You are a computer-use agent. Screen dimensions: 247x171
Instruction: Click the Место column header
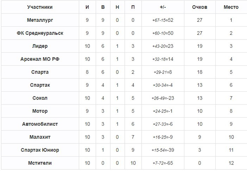tap(231, 7)
